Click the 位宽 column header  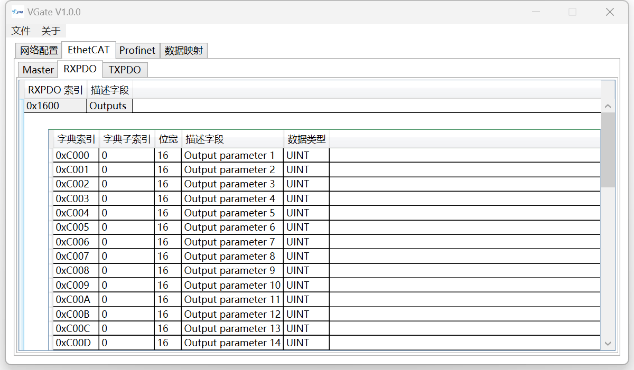[168, 139]
